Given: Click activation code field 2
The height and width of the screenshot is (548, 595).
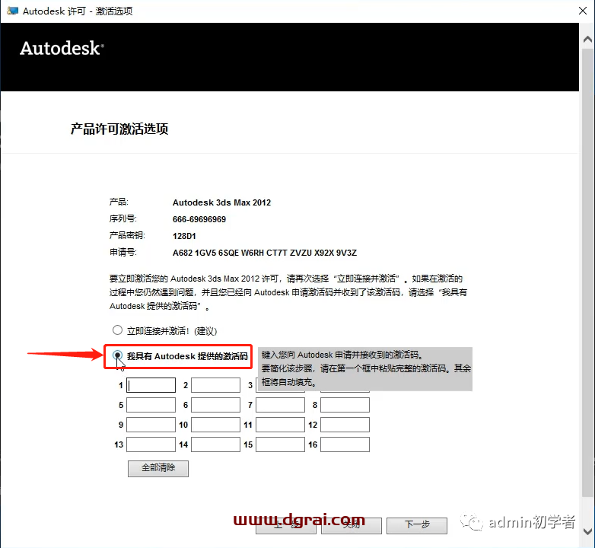Looking at the screenshot, I should coord(215,385).
